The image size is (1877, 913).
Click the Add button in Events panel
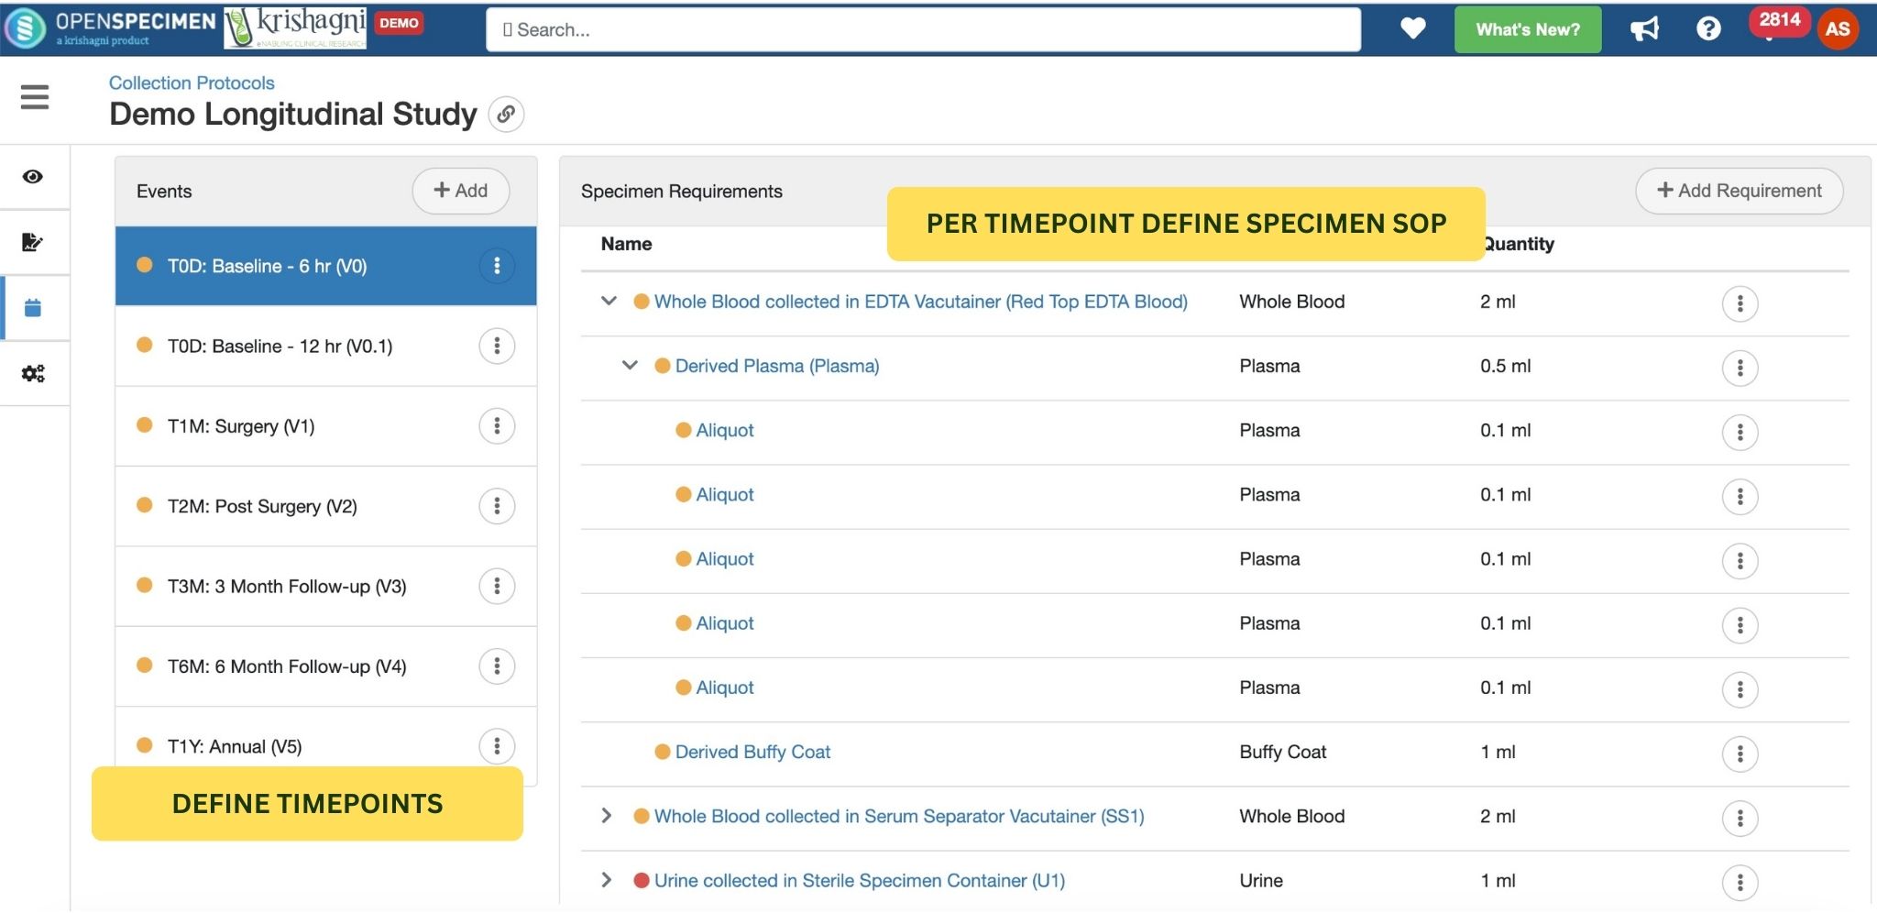click(461, 191)
